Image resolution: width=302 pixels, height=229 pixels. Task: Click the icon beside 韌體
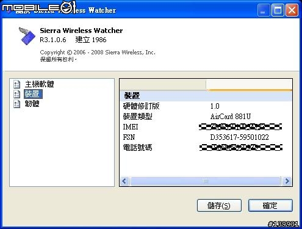[16, 104]
